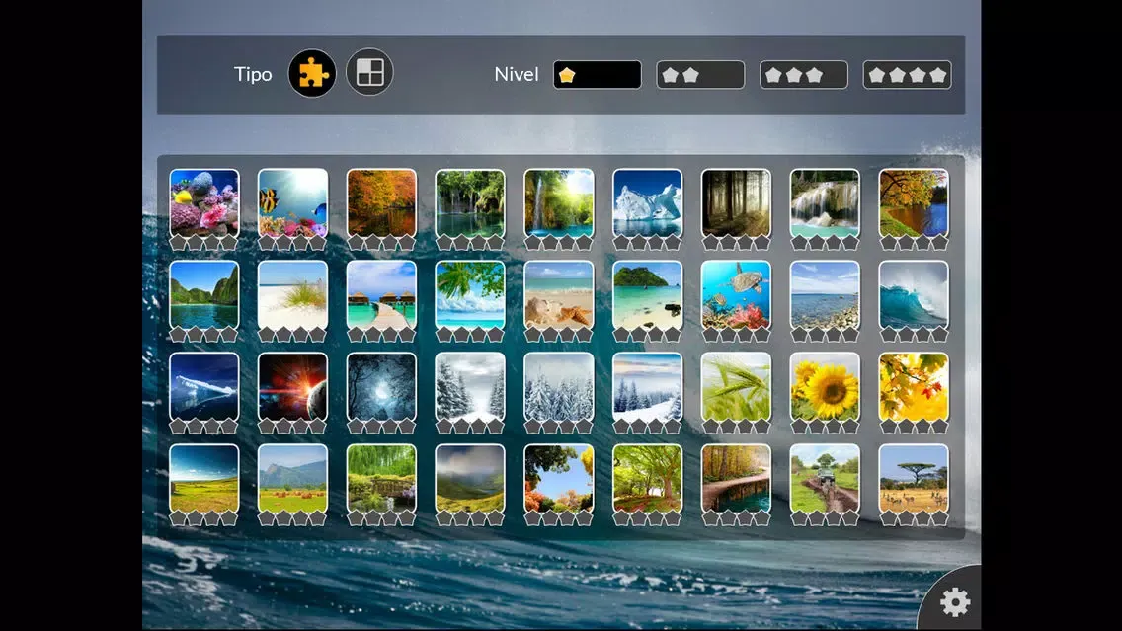
Task: Choose the one-star difficulty level
Action: (x=598, y=74)
